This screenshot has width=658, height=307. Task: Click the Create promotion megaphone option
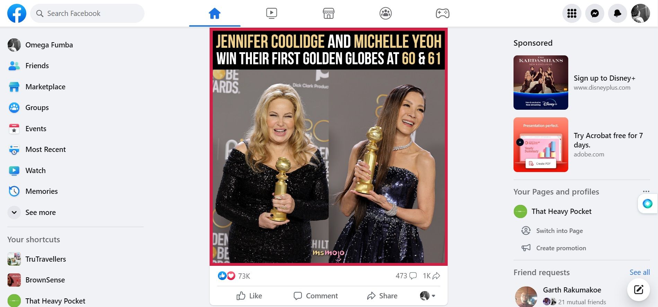click(x=560, y=248)
